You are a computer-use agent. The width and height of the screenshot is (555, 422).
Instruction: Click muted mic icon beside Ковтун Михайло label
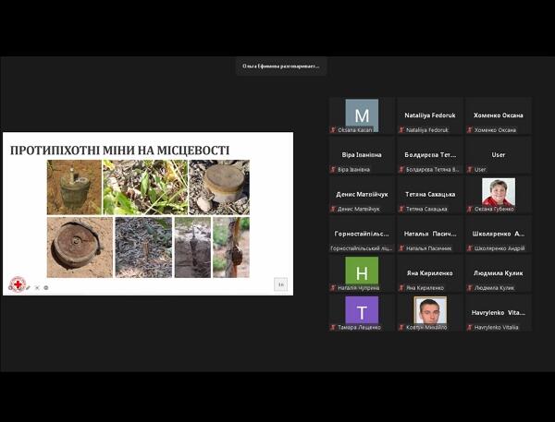(401, 328)
